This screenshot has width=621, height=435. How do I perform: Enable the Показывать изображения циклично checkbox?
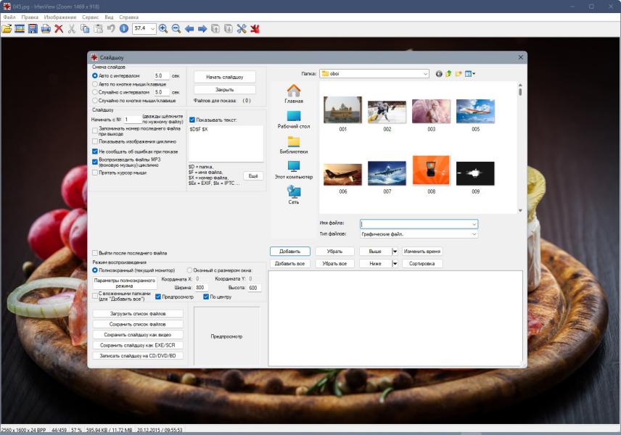click(x=95, y=141)
